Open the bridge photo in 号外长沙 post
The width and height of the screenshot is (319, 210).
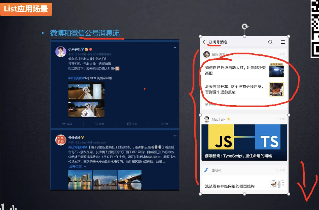click(x=129, y=180)
